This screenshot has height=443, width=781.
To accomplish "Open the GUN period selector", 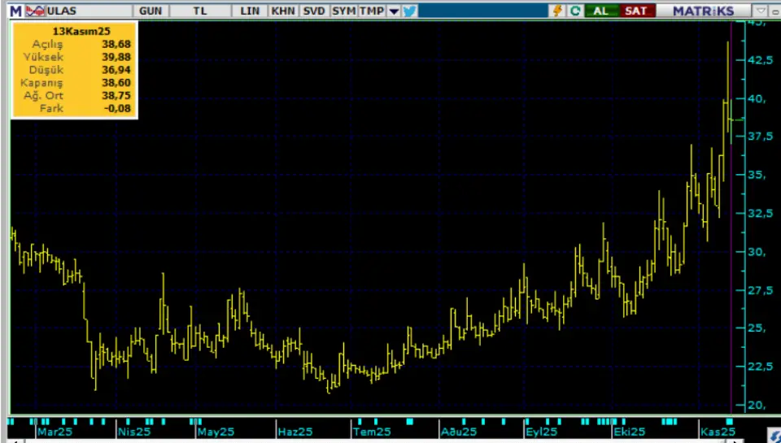I will 150,11.
